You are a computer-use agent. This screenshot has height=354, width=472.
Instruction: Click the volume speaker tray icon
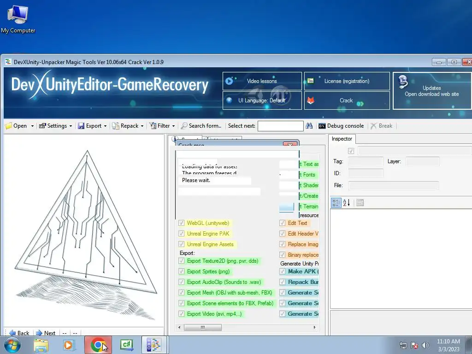point(425,345)
